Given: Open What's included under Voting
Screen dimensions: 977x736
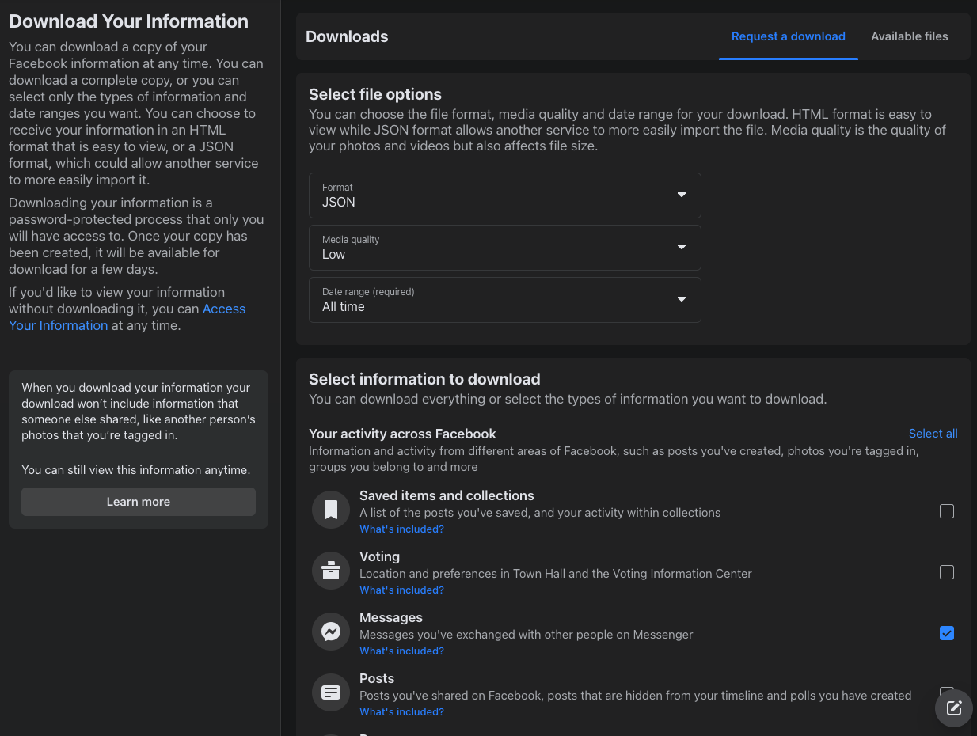Looking at the screenshot, I should (401, 590).
